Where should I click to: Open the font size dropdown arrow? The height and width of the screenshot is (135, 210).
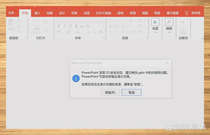coord(102,21)
